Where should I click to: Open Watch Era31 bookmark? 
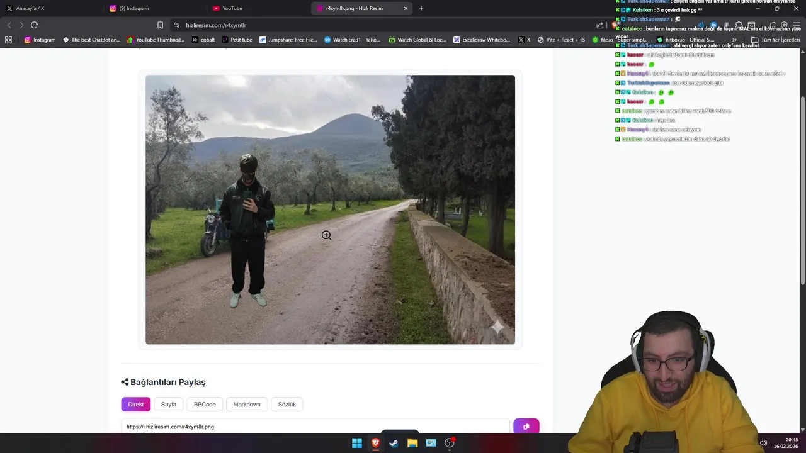(352, 40)
